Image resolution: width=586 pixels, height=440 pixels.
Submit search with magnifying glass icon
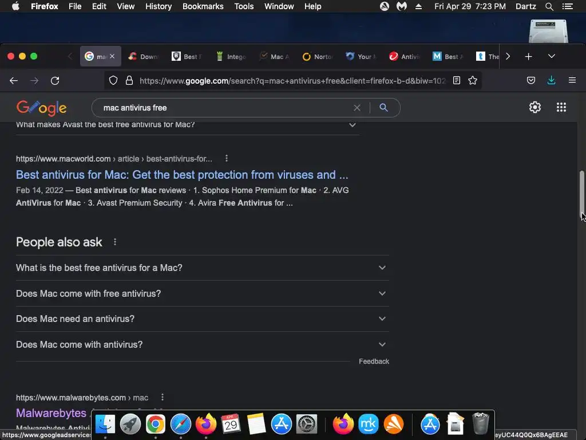pyautogui.click(x=383, y=107)
